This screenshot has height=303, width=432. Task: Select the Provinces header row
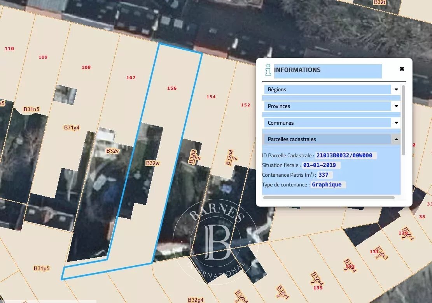[x=327, y=106]
